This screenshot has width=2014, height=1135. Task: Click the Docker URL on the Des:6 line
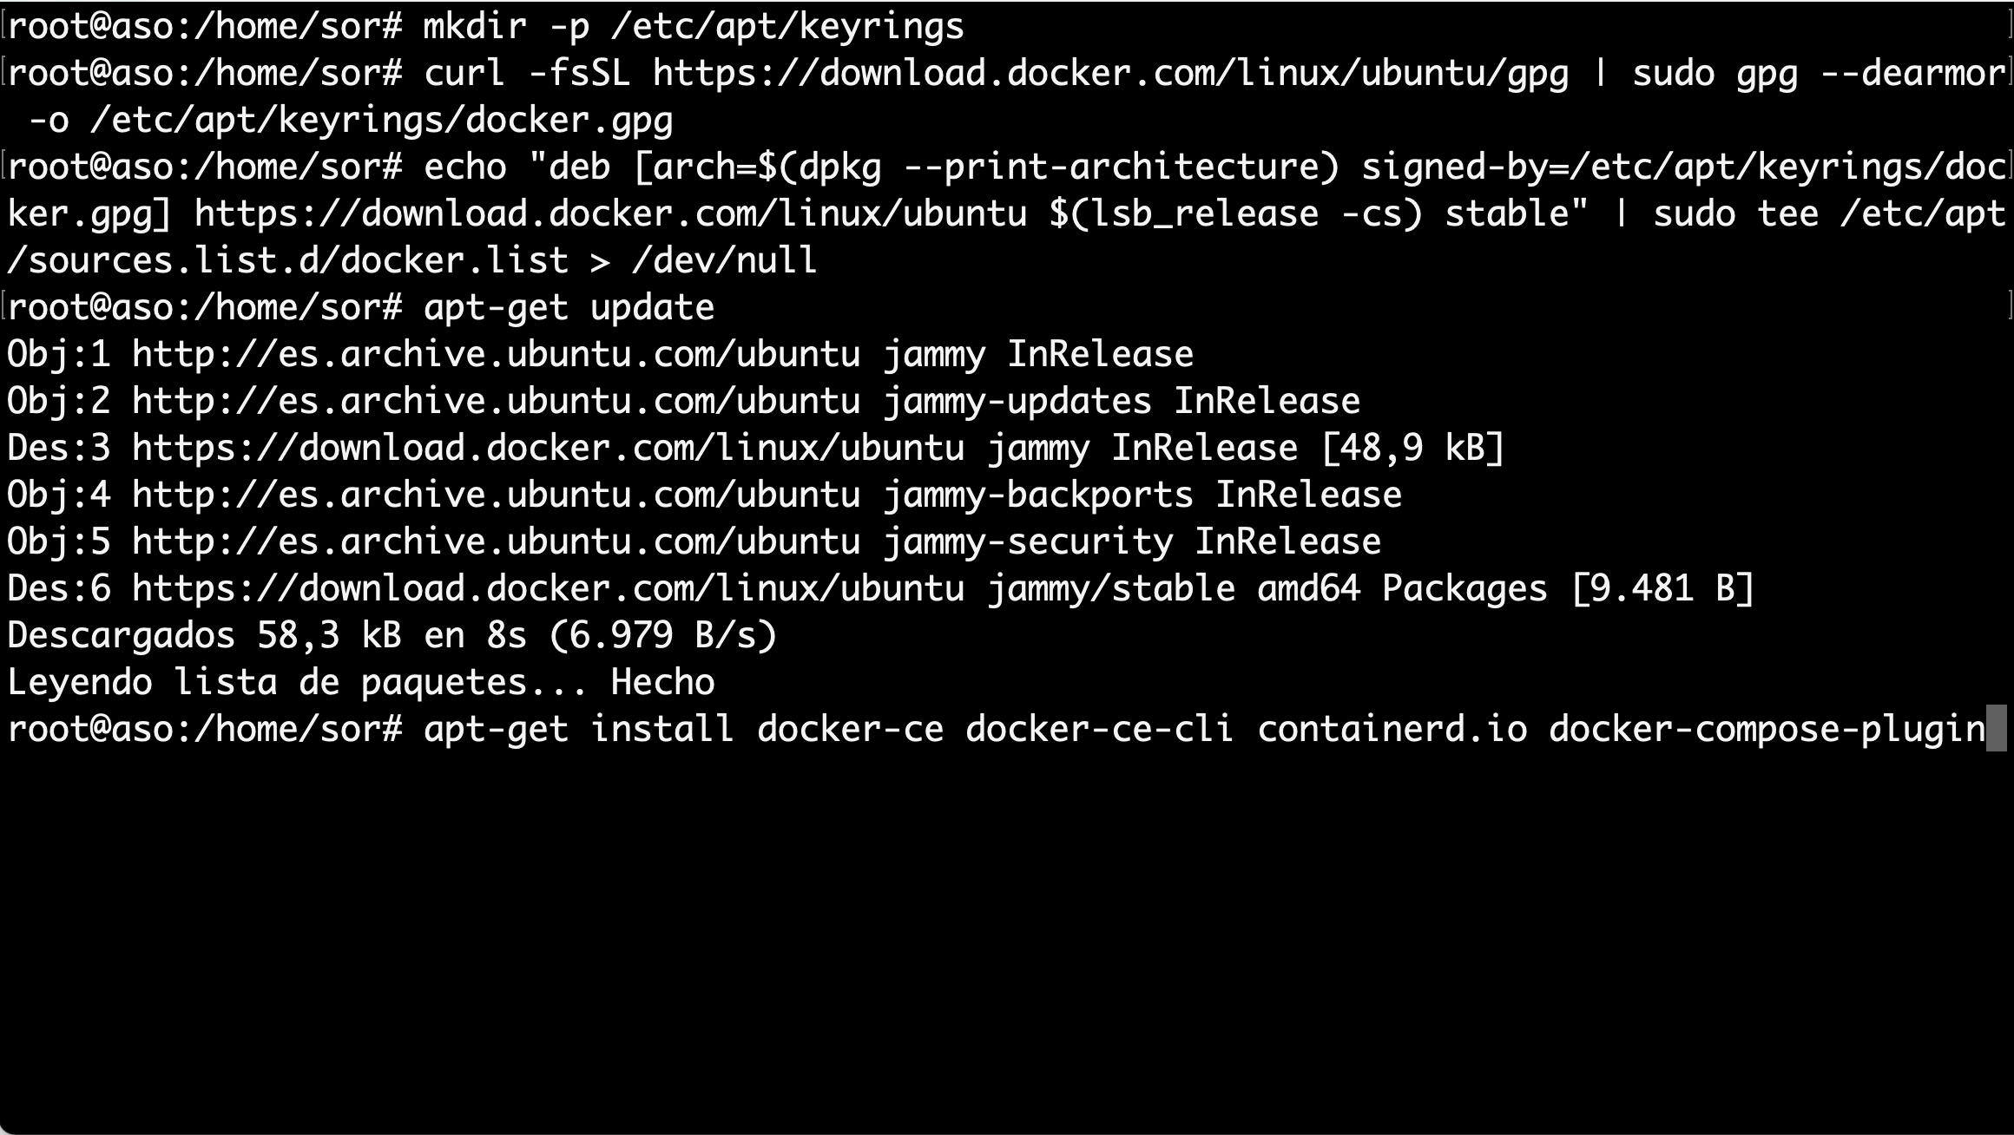point(548,588)
